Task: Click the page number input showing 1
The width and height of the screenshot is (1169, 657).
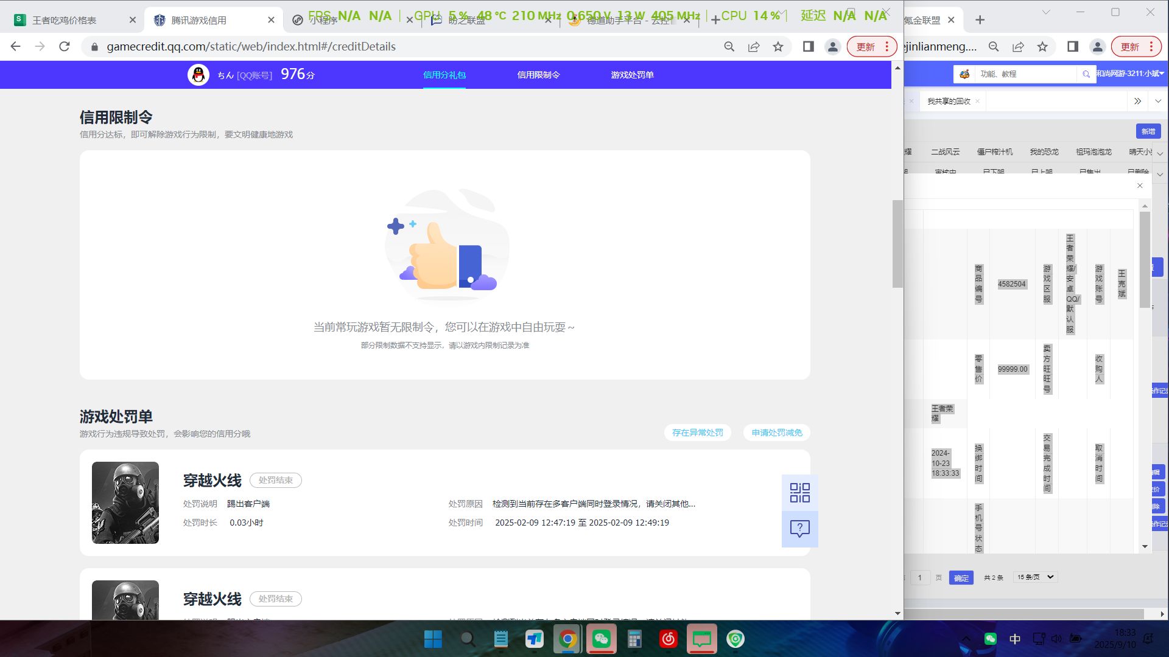Action: [x=920, y=578]
